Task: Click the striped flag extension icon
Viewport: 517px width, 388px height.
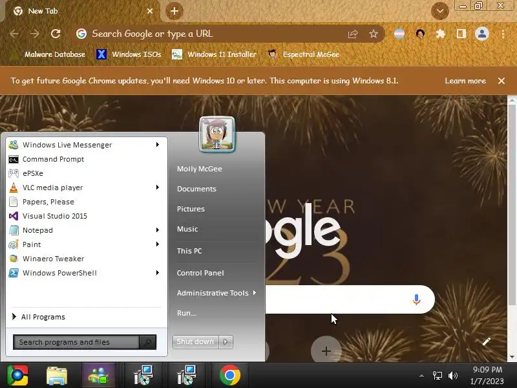Action: click(399, 34)
